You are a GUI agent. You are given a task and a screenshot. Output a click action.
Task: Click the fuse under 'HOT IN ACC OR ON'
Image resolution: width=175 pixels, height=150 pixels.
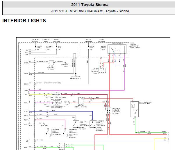[46, 48]
